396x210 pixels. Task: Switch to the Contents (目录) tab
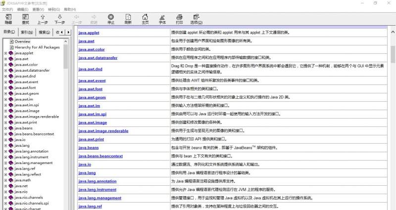point(9,32)
